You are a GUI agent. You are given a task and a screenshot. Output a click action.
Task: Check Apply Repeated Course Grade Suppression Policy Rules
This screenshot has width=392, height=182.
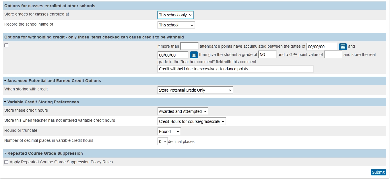click(x=6, y=162)
